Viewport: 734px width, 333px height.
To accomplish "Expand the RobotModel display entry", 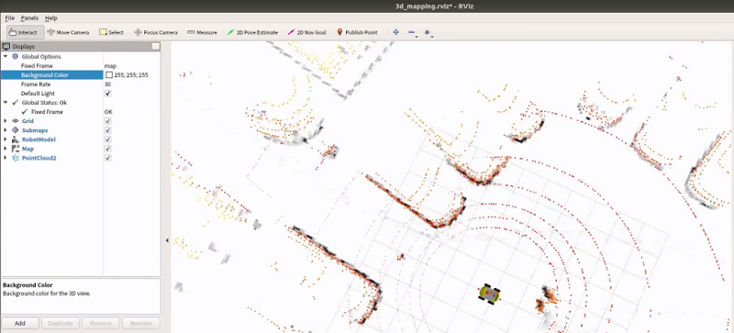I will (6, 139).
